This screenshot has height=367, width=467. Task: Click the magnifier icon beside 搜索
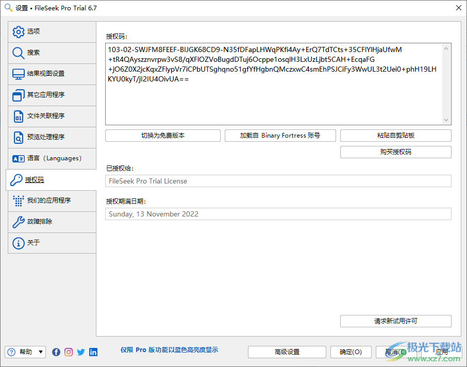tap(19, 53)
